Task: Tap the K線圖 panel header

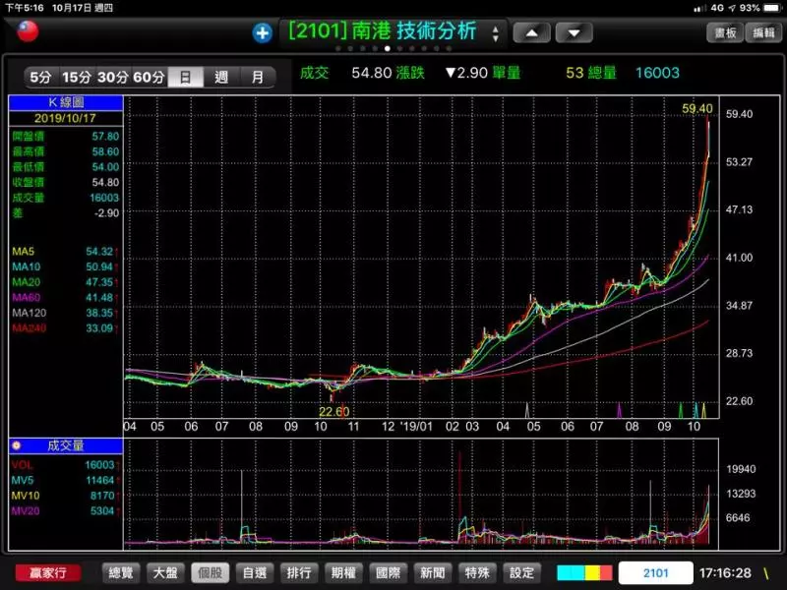Action: 66,102
